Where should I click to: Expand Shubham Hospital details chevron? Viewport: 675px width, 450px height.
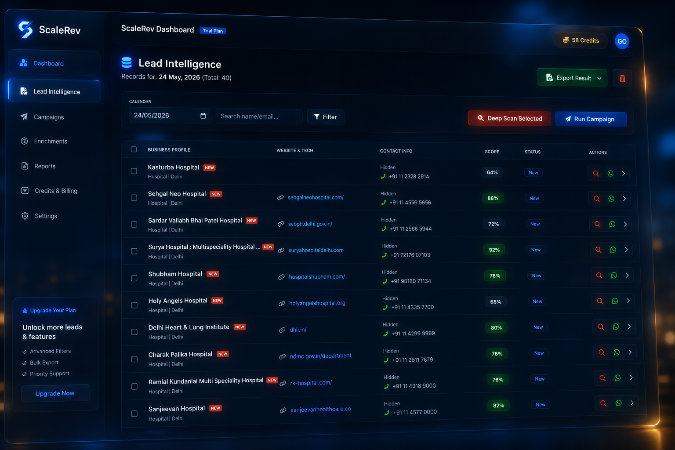(627, 275)
